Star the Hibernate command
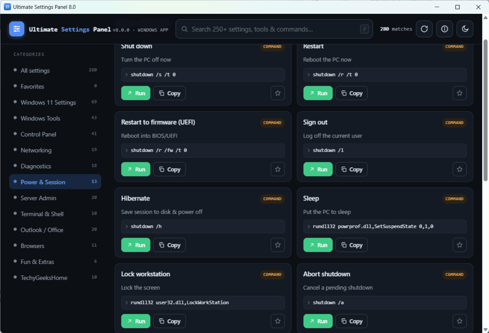Image resolution: width=489 pixels, height=333 pixels. click(278, 245)
